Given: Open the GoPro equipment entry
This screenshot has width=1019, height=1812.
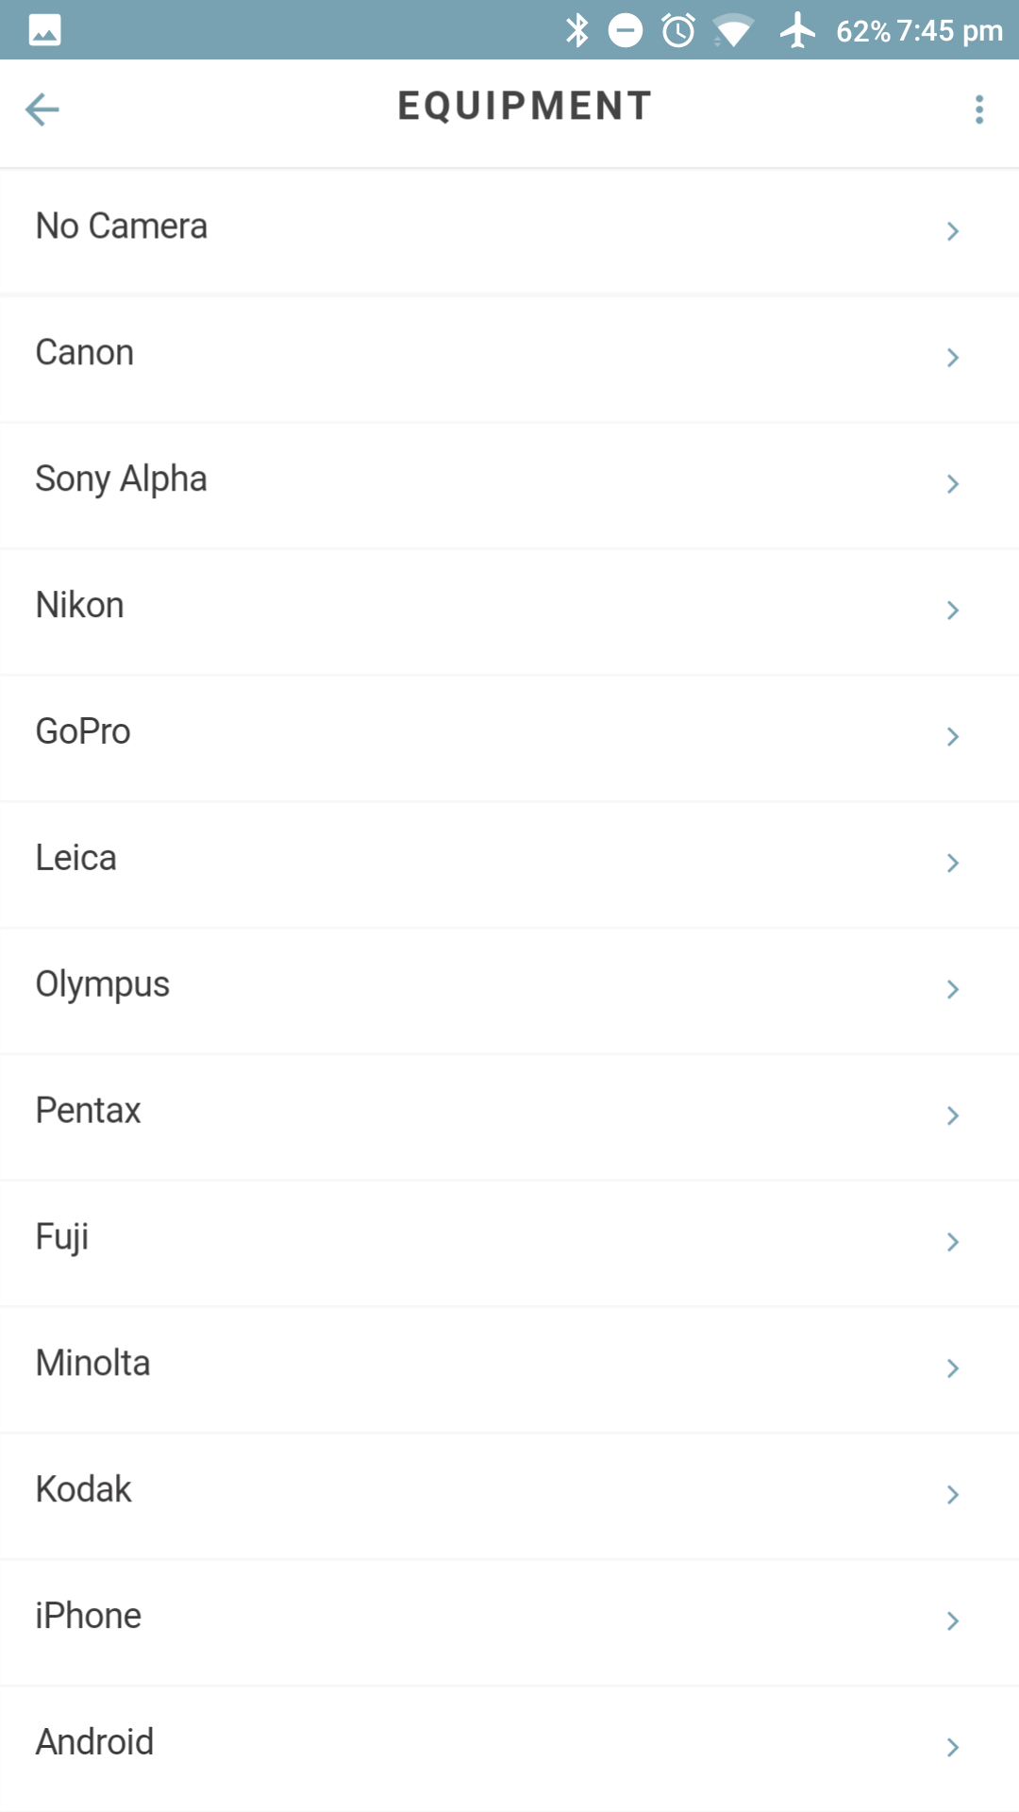Looking at the screenshot, I should (x=83, y=731).
